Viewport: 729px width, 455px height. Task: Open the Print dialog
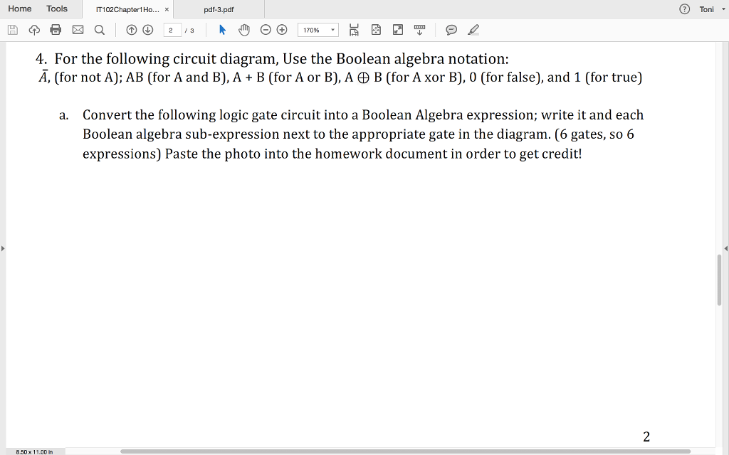point(56,30)
